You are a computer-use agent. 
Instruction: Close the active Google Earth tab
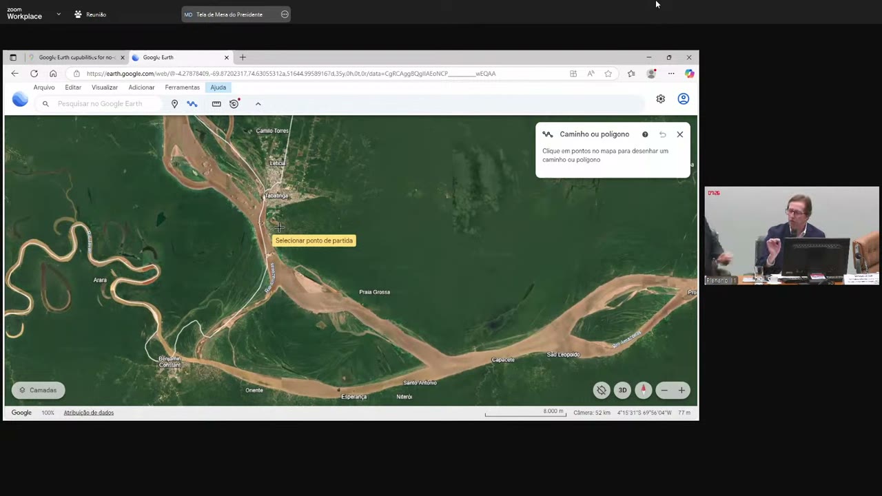pos(226,57)
